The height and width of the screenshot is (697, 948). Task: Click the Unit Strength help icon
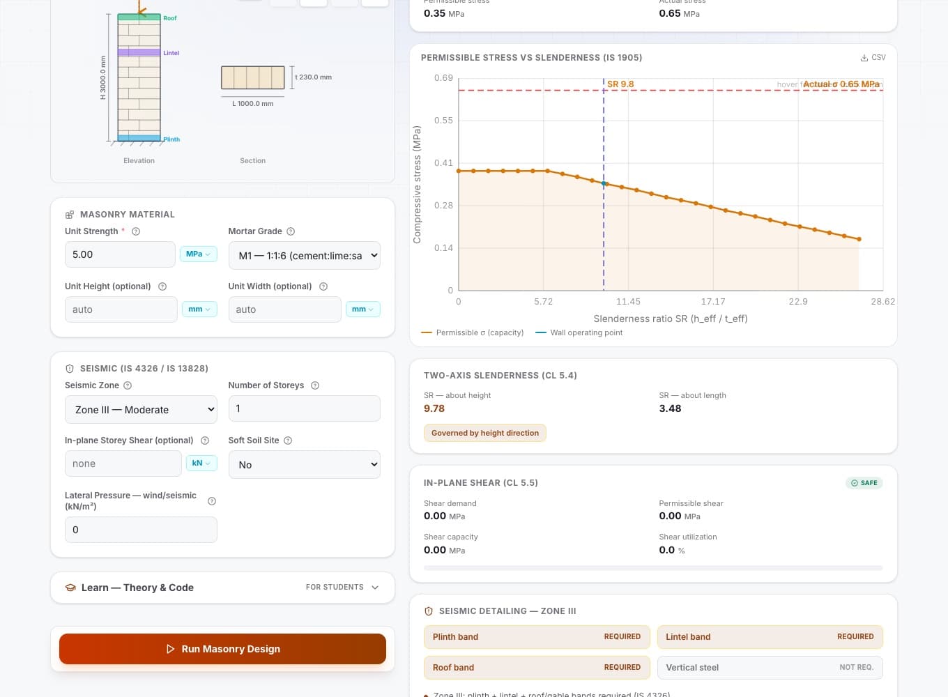click(x=136, y=231)
